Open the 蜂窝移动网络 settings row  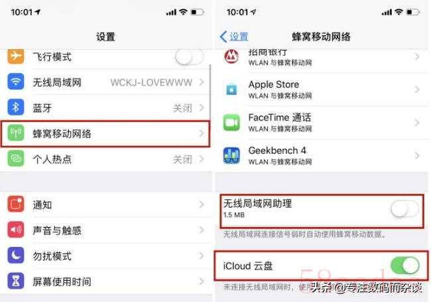(105, 133)
